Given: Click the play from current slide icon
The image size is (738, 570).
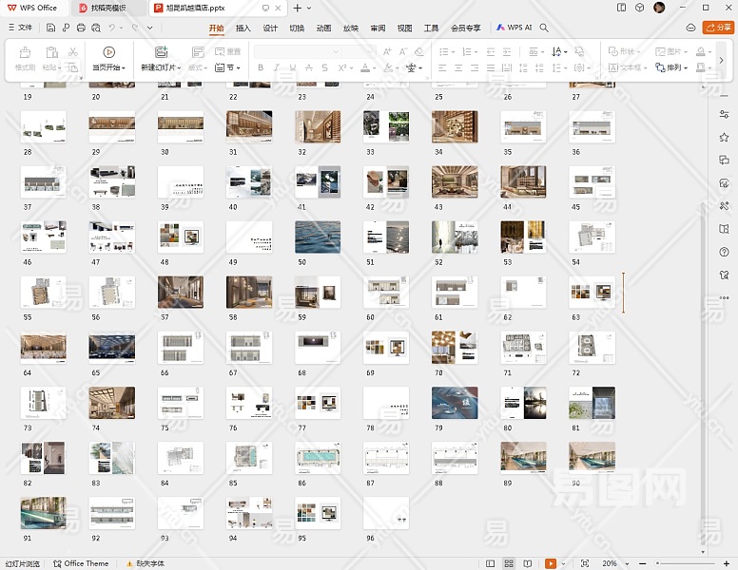Looking at the screenshot, I should [x=108, y=53].
